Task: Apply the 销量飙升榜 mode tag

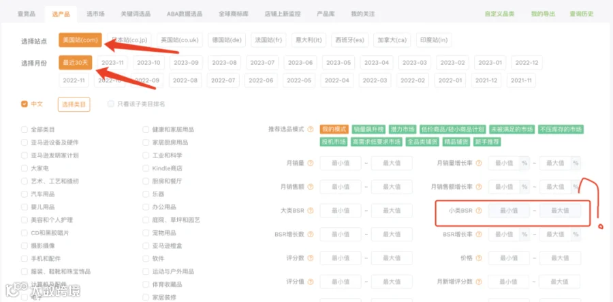Action: 368,130
